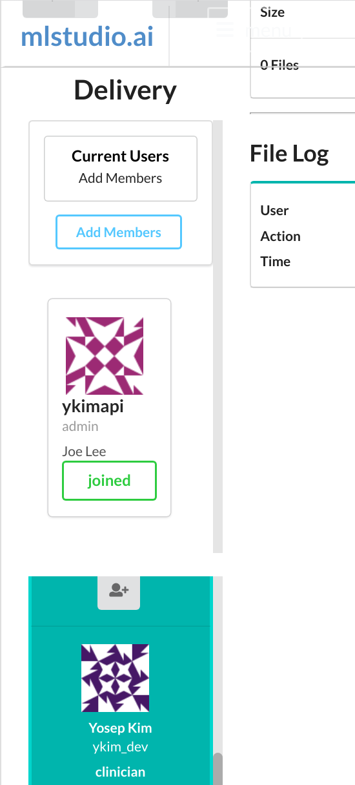This screenshot has width=355, height=785.
Task: Click the ykim_dev username text
Action: point(121,748)
